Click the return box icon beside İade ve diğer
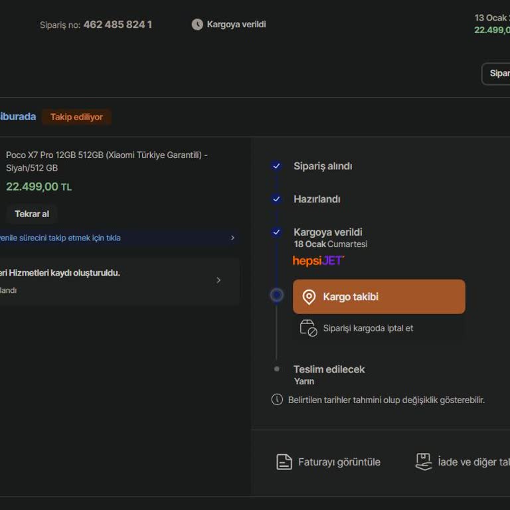This screenshot has height=510, width=510. click(x=424, y=462)
